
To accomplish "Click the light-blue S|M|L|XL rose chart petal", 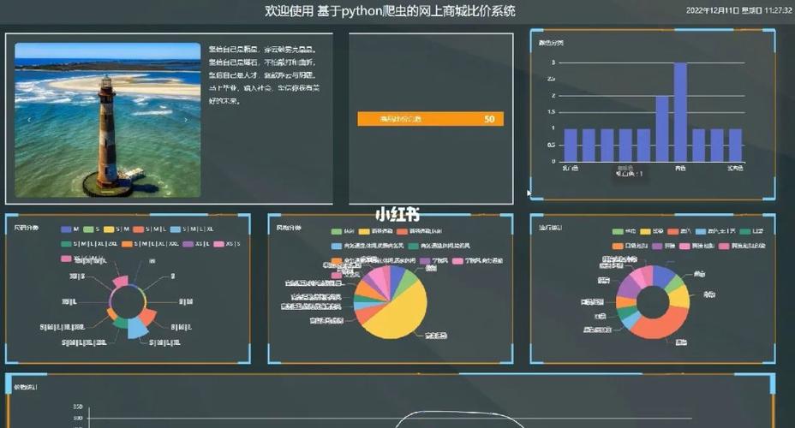I will pos(137,328).
